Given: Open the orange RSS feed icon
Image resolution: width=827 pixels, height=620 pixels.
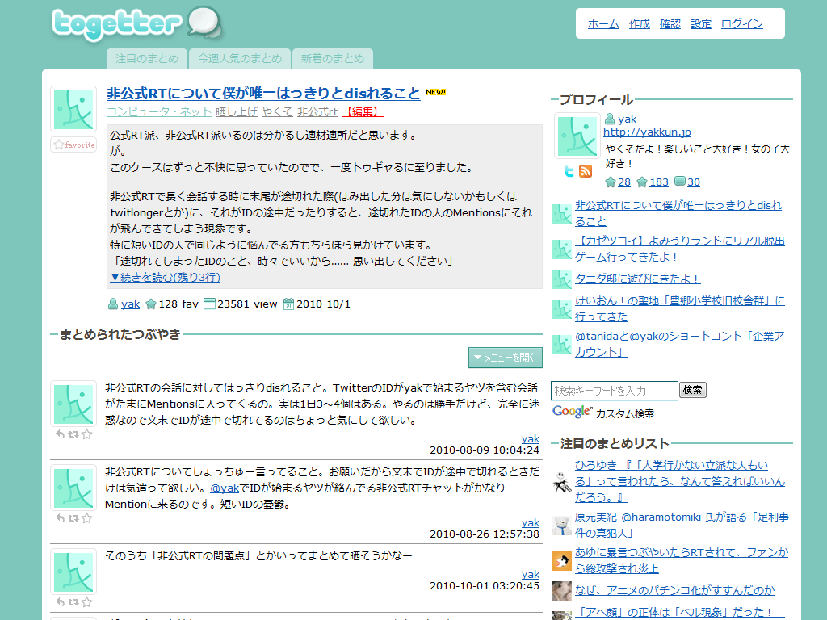Looking at the screenshot, I should tap(586, 171).
